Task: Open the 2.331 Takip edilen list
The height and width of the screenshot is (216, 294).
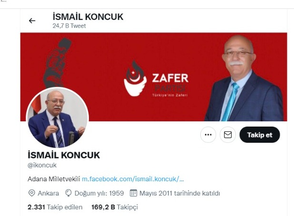Action: pos(55,207)
